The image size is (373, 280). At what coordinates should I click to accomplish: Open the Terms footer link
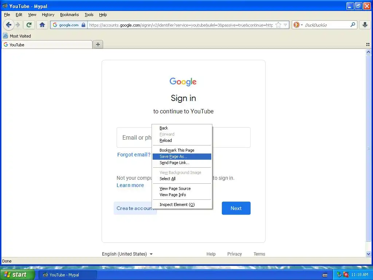259,254
